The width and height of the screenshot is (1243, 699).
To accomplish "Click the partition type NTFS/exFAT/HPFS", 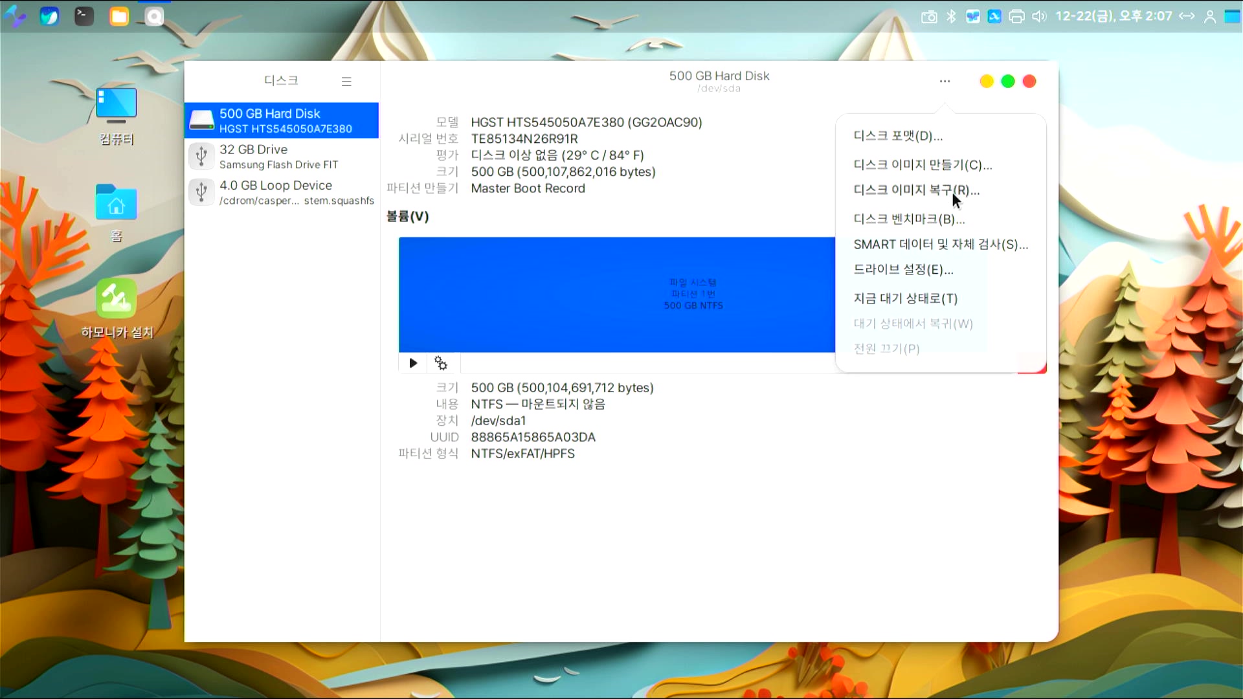I will pos(522,454).
